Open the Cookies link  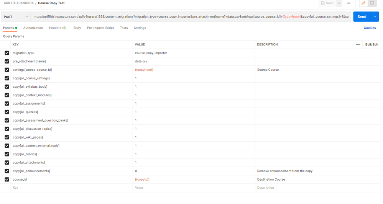pyautogui.click(x=370, y=28)
